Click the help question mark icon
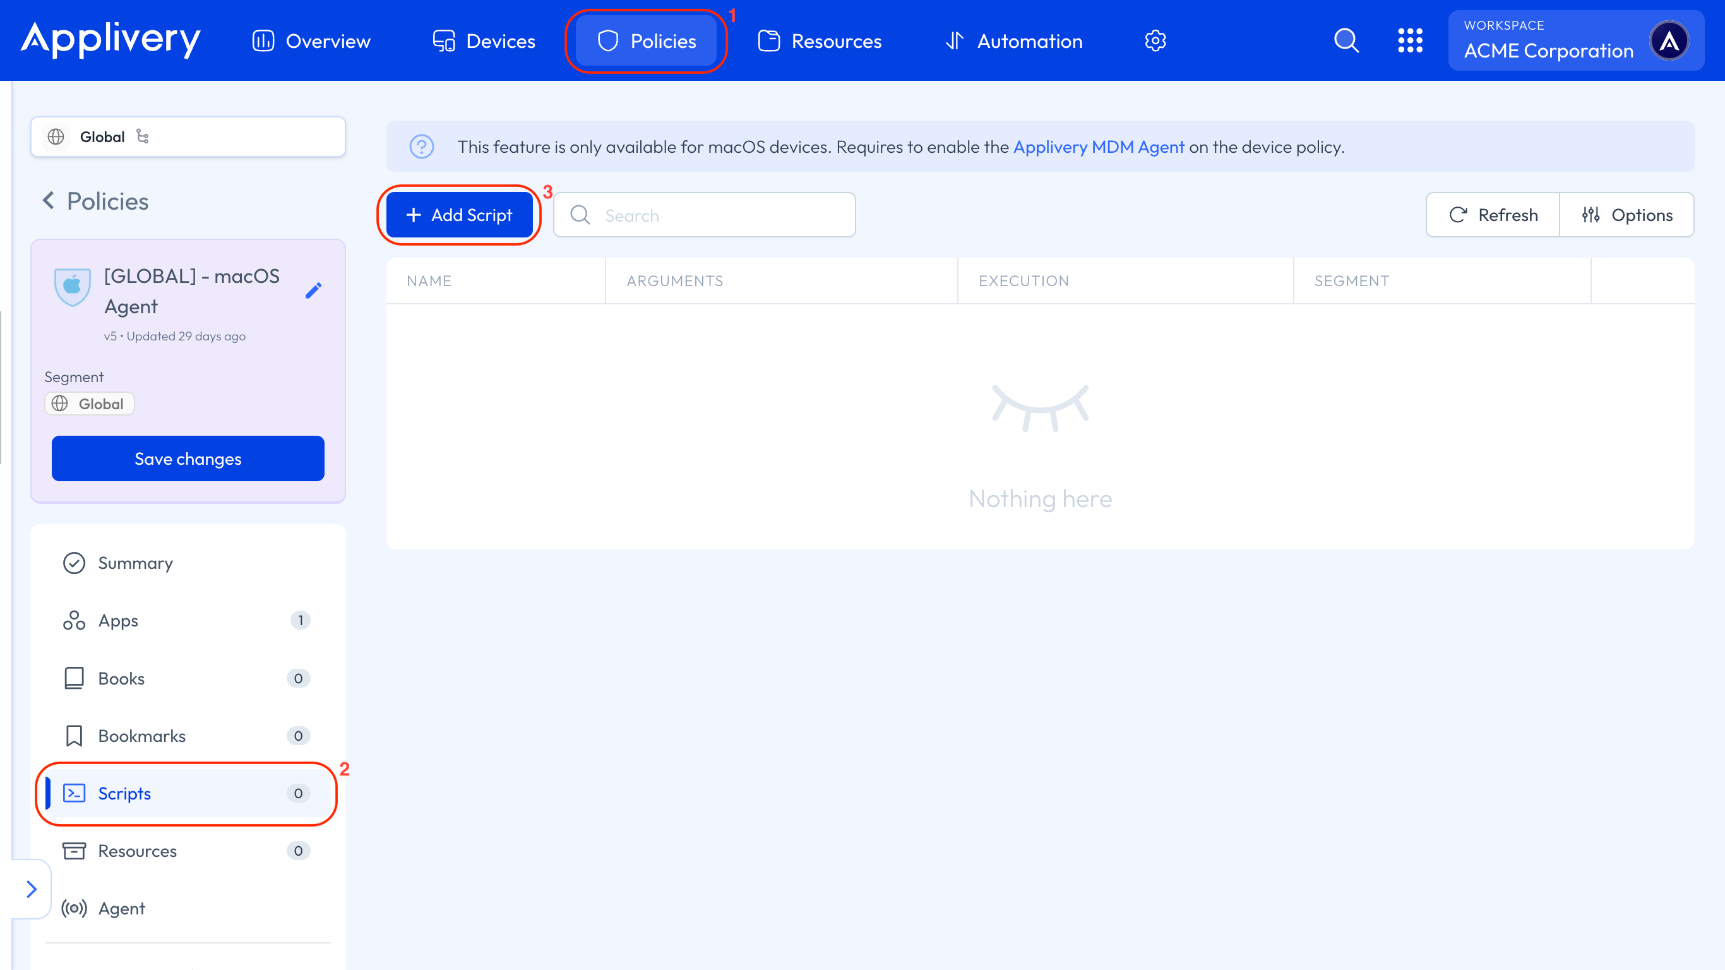Screen dimensions: 1725x970 (422, 146)
